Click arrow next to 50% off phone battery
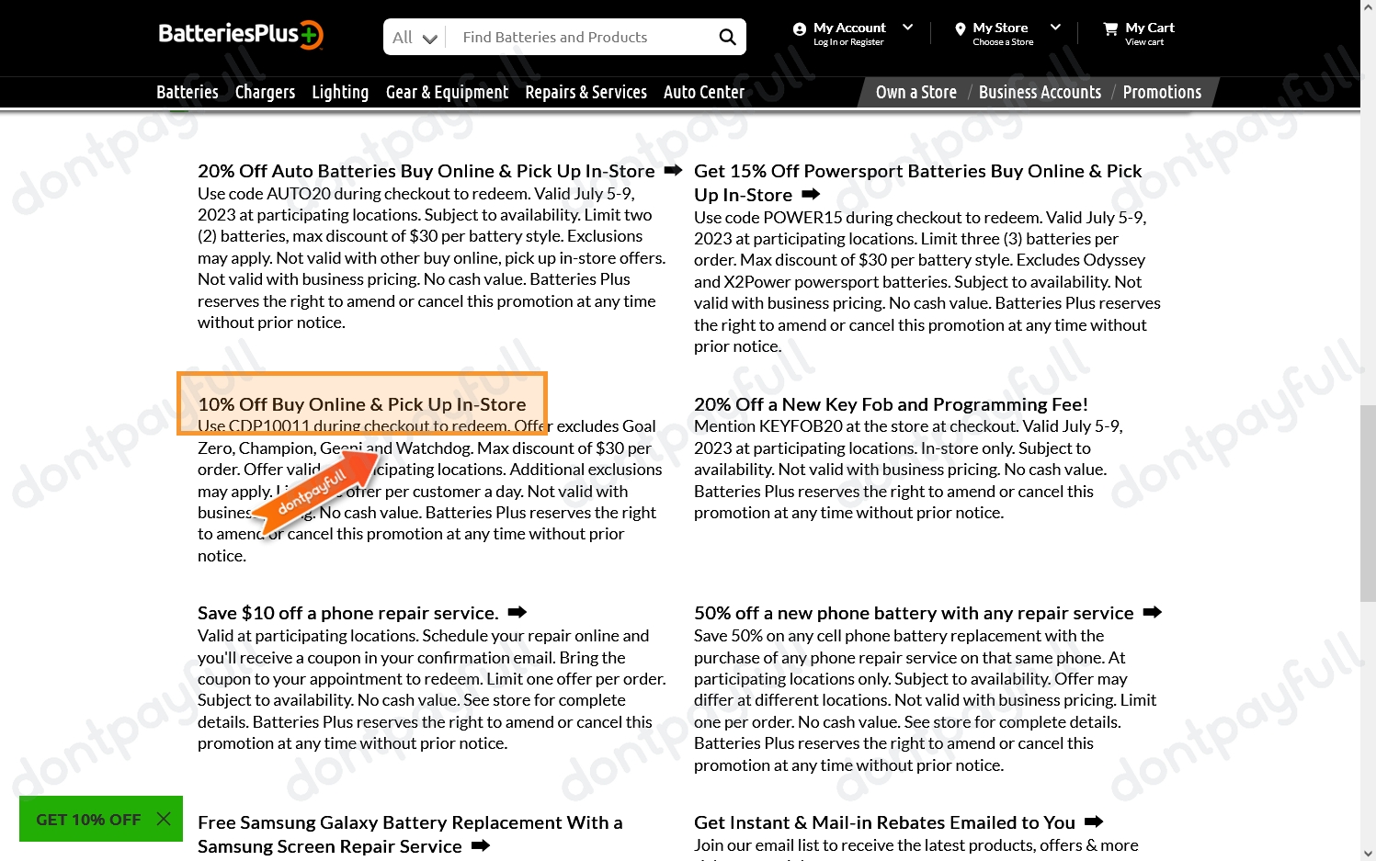The image size is (1376, 861). pyautogui.click(x=1153, y=612)
